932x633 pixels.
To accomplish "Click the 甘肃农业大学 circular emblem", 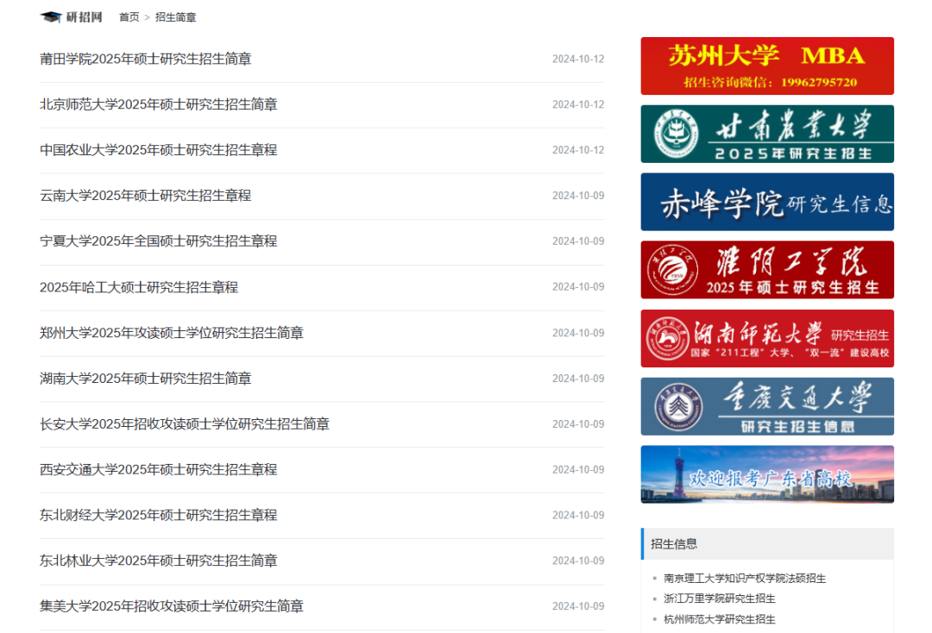I will [x=677, y=135].
